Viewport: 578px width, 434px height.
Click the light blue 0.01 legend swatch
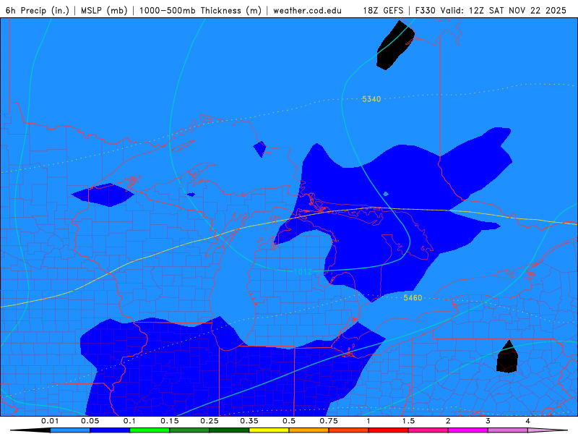pyautogui.click(x=70, y=430)
